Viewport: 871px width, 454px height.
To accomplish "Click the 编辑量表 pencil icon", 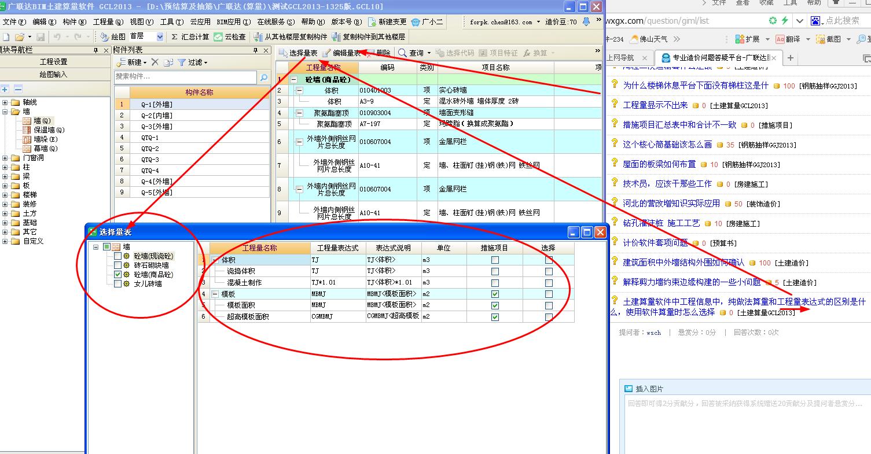I will 327,53.
